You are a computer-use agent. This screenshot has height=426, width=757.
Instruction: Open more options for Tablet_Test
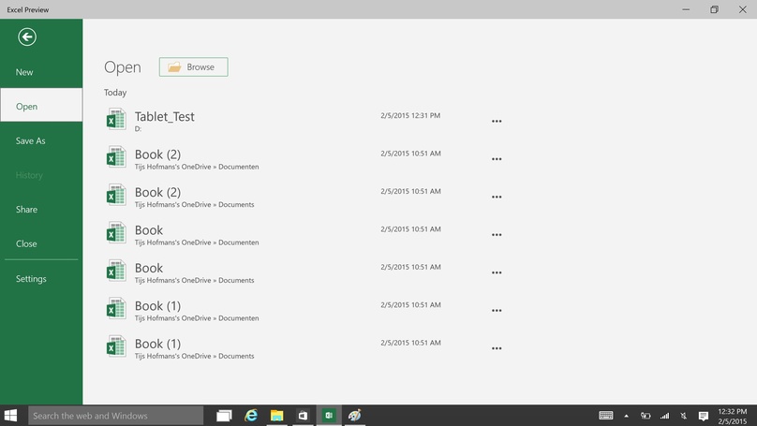tap(497, 121)
